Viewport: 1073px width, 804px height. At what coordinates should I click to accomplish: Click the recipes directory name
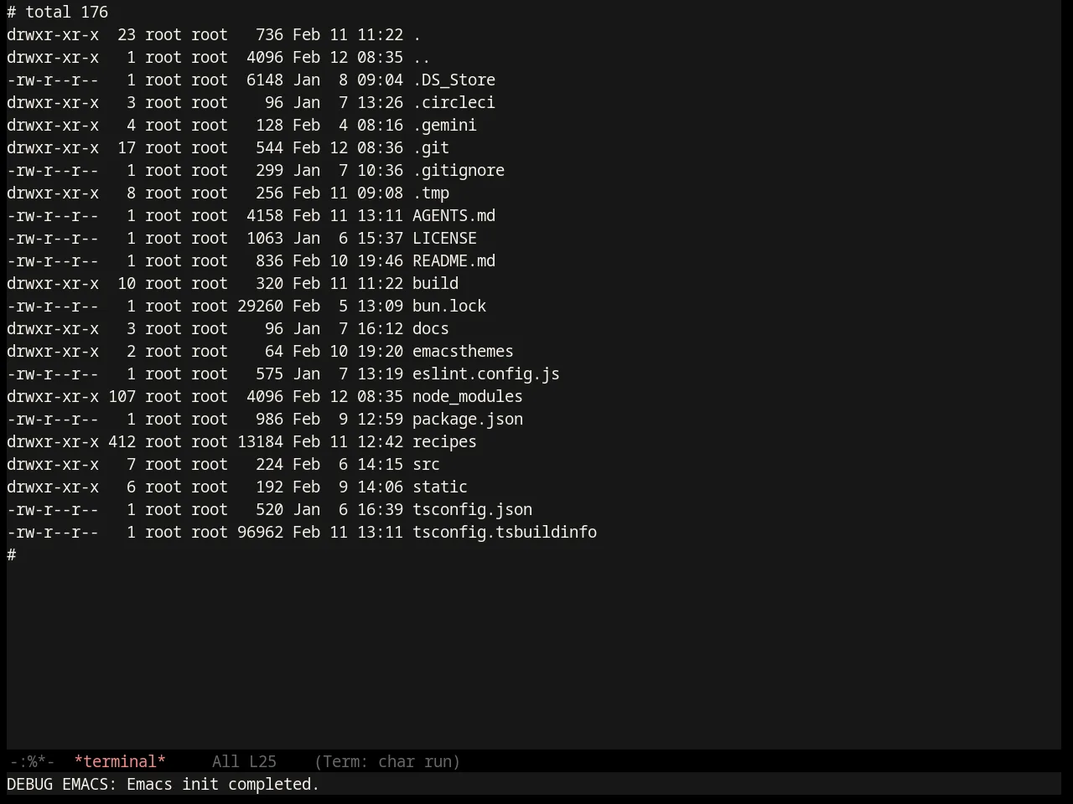pyautogui.click(x=444, y=441)
